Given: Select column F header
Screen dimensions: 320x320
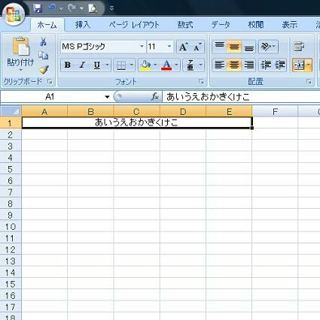Looking at the screenshot, I should pos(275,111).
